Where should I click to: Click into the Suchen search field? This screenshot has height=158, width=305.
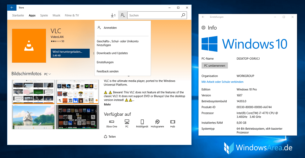(x=154, y=15)
